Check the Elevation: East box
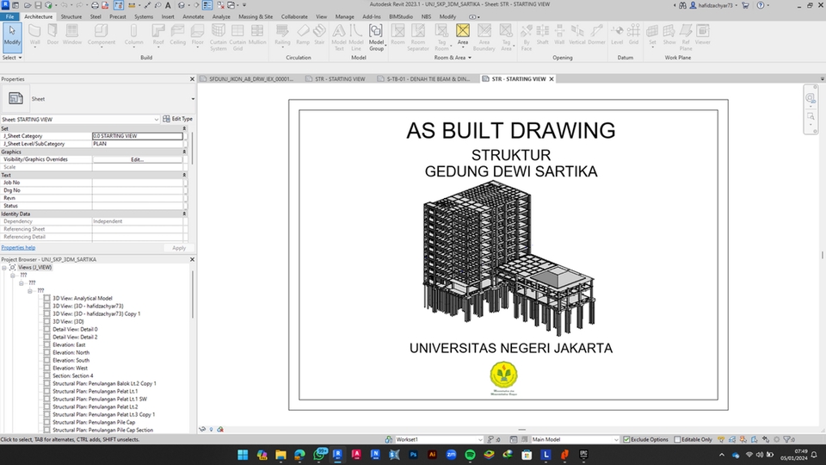 (46, 344)
